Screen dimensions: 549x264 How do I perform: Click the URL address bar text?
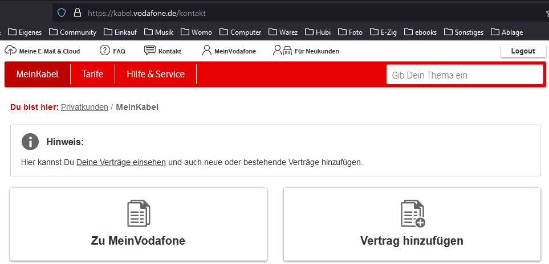(x=147, y=14)
